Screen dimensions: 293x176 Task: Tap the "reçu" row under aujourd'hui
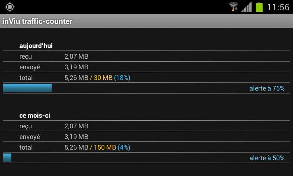click(x=26, y=56)
